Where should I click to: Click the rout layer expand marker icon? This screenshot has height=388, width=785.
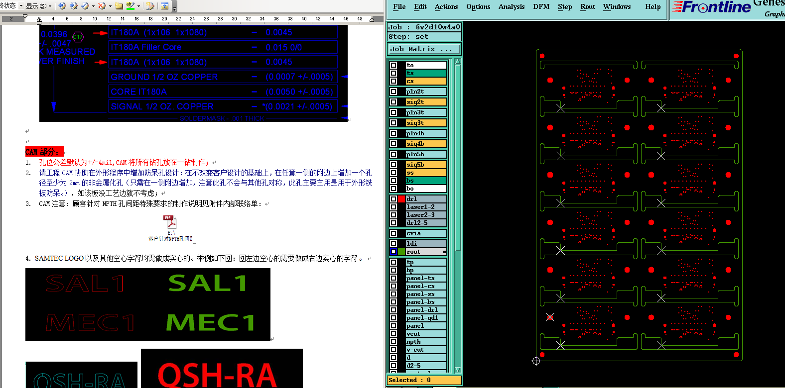(x=444, y=252)
